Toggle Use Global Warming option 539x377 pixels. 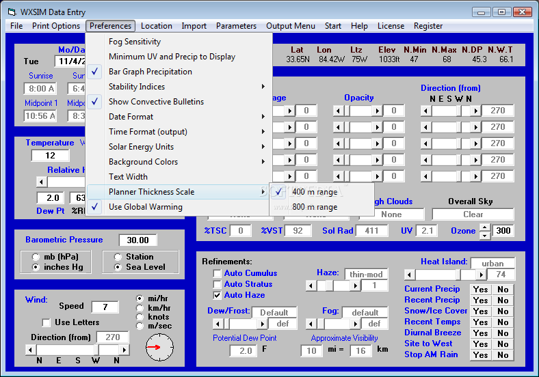[179, 207]
